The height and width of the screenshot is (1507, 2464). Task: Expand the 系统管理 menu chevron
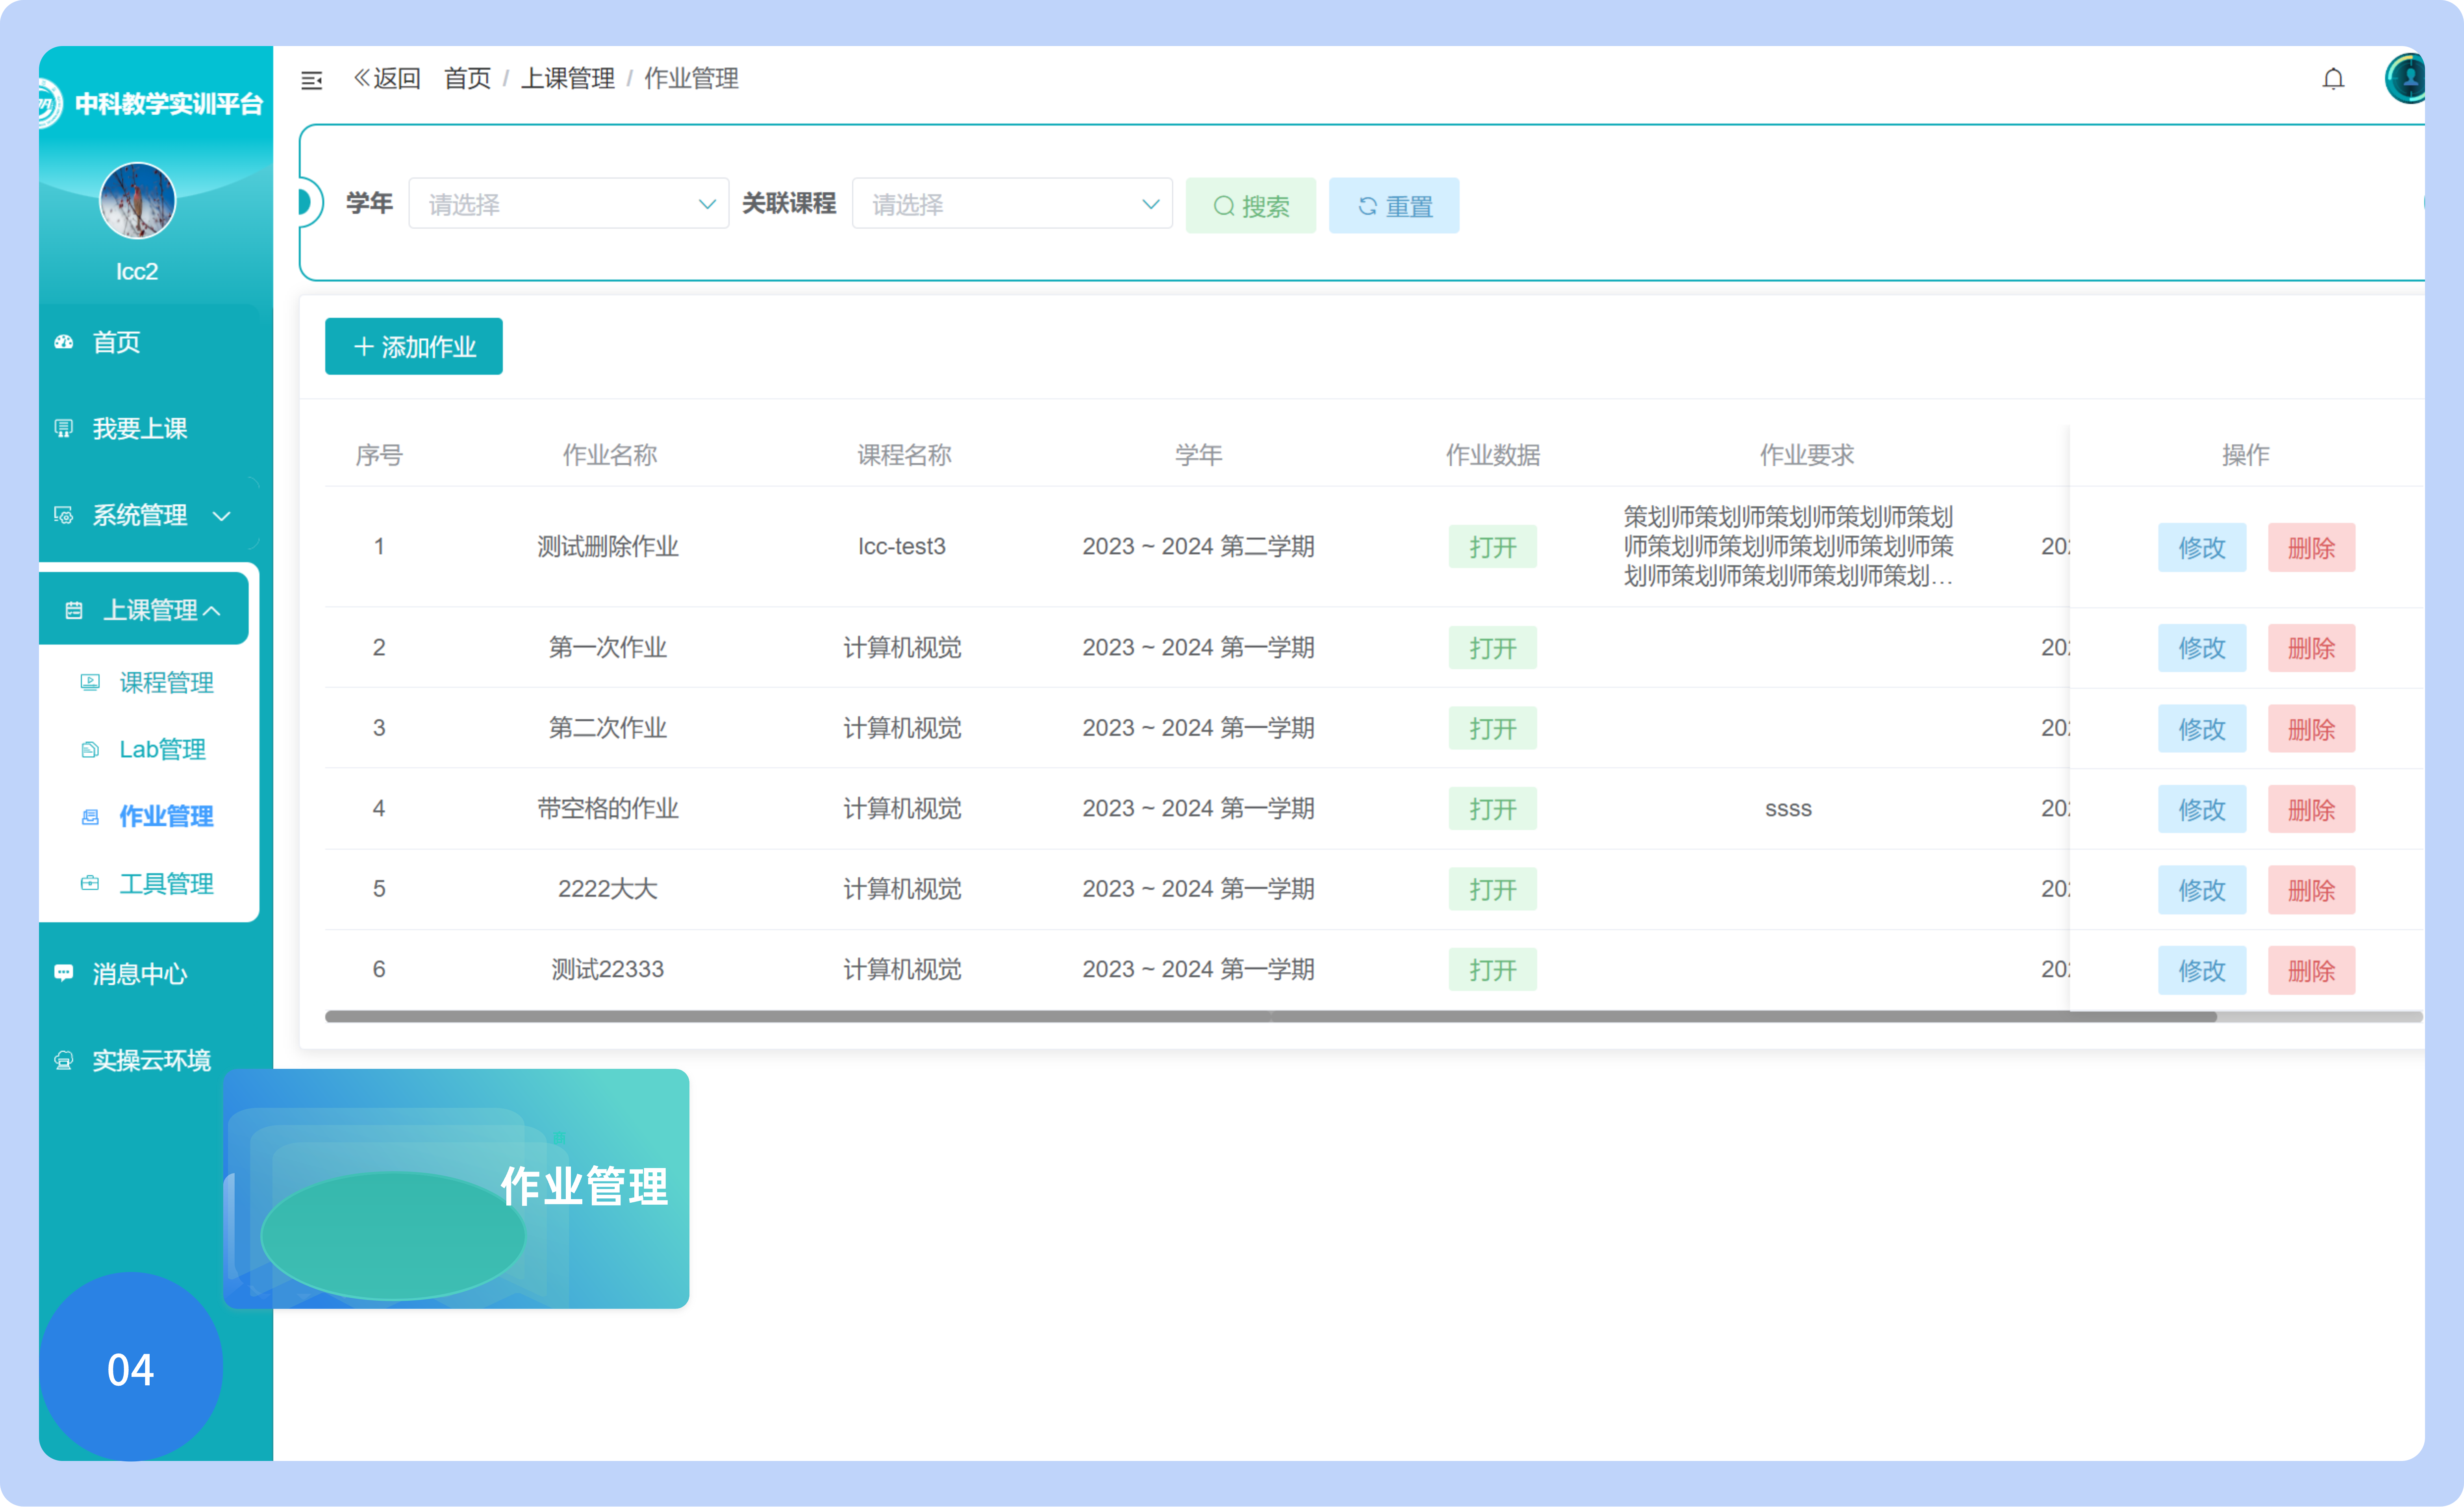(x=222, y=516)
